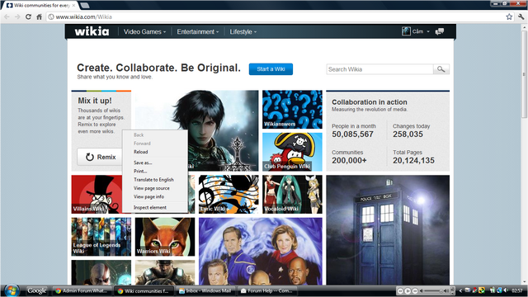Open the Chrome wrench settings menu

(x=521, y=16)
